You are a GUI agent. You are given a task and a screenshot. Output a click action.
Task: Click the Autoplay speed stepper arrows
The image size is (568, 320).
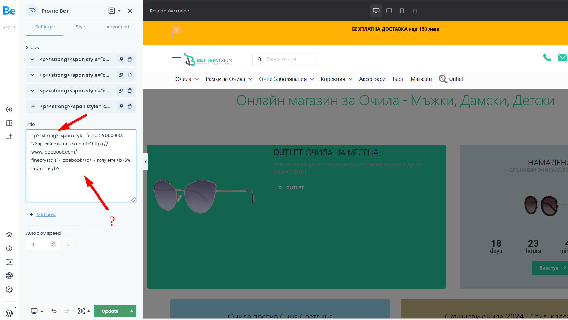pos(53,244)
